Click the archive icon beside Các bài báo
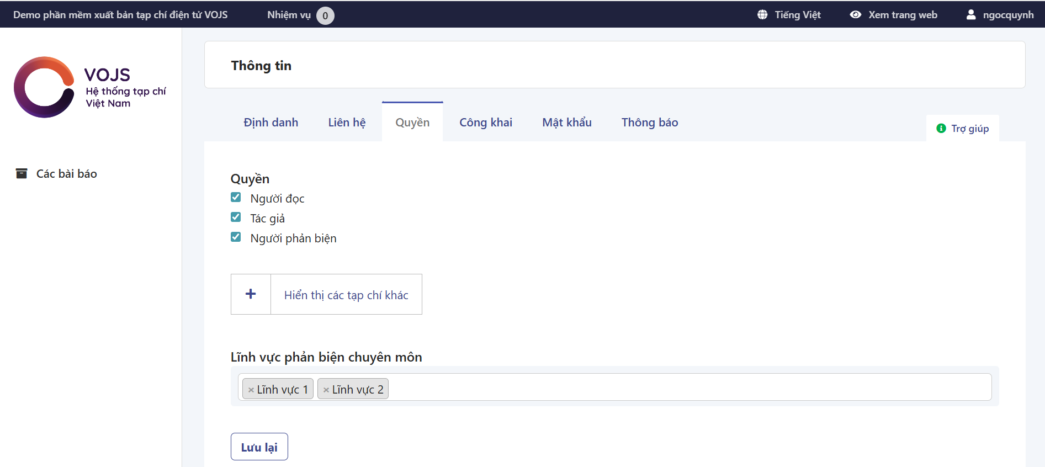Viewport: 1045px width, 467px height. [22, 174]
